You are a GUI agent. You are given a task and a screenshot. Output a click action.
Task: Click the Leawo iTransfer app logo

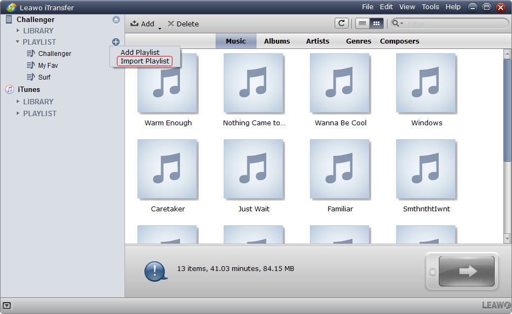pyautogui.click(x=11, y=7)
